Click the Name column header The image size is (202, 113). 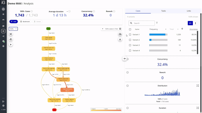(137, 29)
